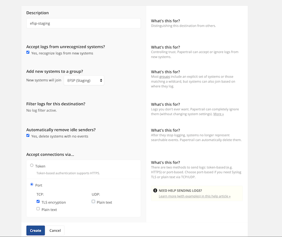Viewport: 282px width, 237px height.
Task: Open the More » link on log filters
Action: tap(218, 114)
